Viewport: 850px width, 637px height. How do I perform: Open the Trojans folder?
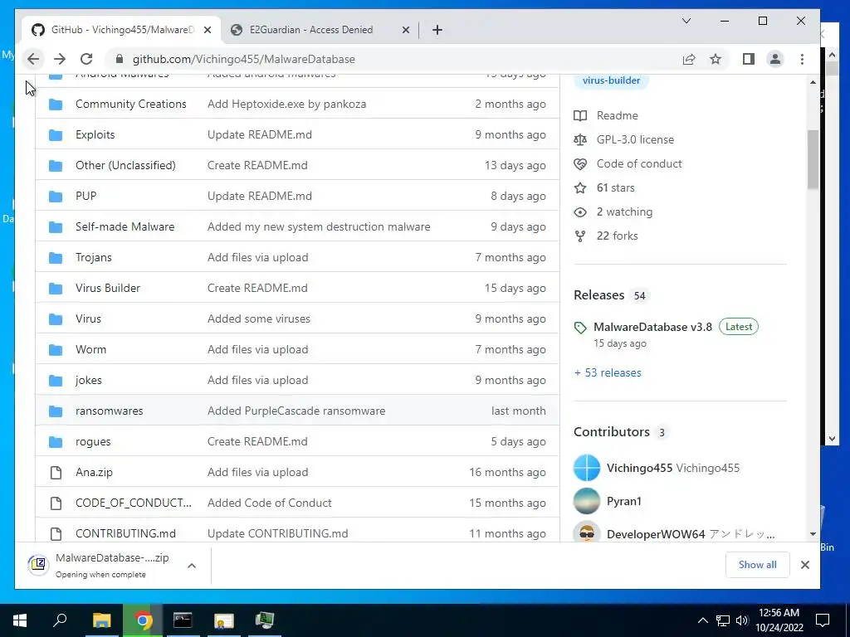93,257
